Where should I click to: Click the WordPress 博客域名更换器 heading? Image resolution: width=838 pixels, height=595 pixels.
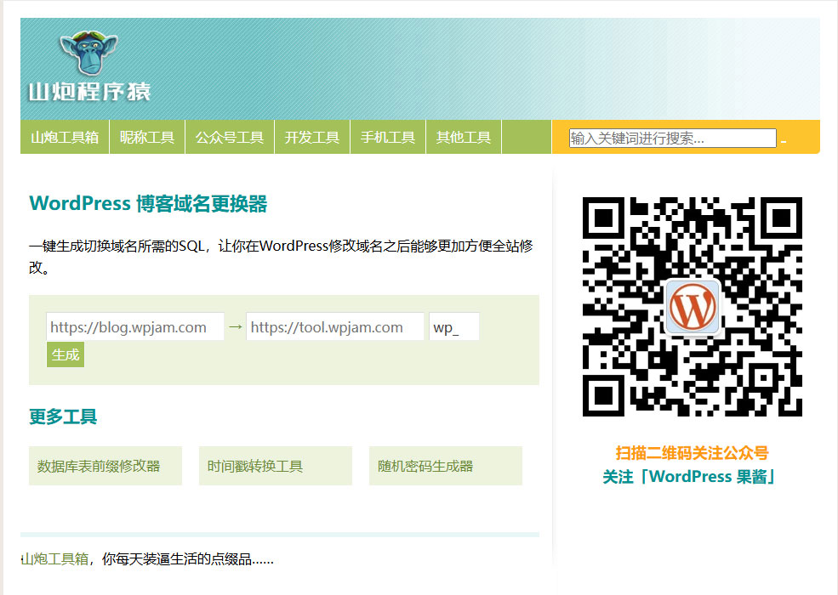147,203
